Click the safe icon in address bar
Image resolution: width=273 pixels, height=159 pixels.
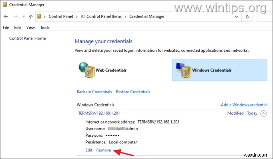tap(39, 16)
